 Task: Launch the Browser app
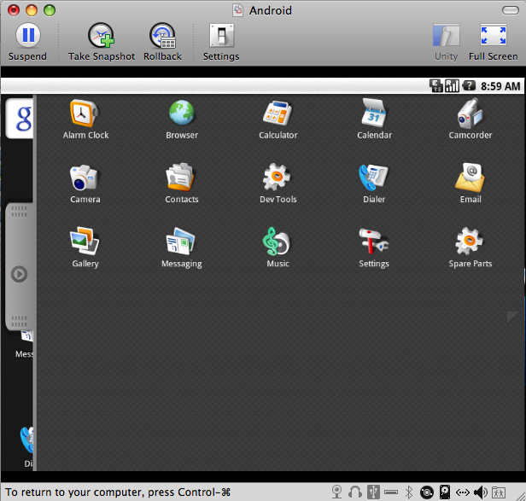tap(182, 119)
